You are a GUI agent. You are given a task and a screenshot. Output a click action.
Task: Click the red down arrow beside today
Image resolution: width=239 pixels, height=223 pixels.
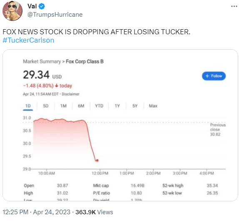[x=57, y=86]
